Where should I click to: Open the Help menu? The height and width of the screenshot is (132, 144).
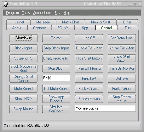(x=67, y=13)
